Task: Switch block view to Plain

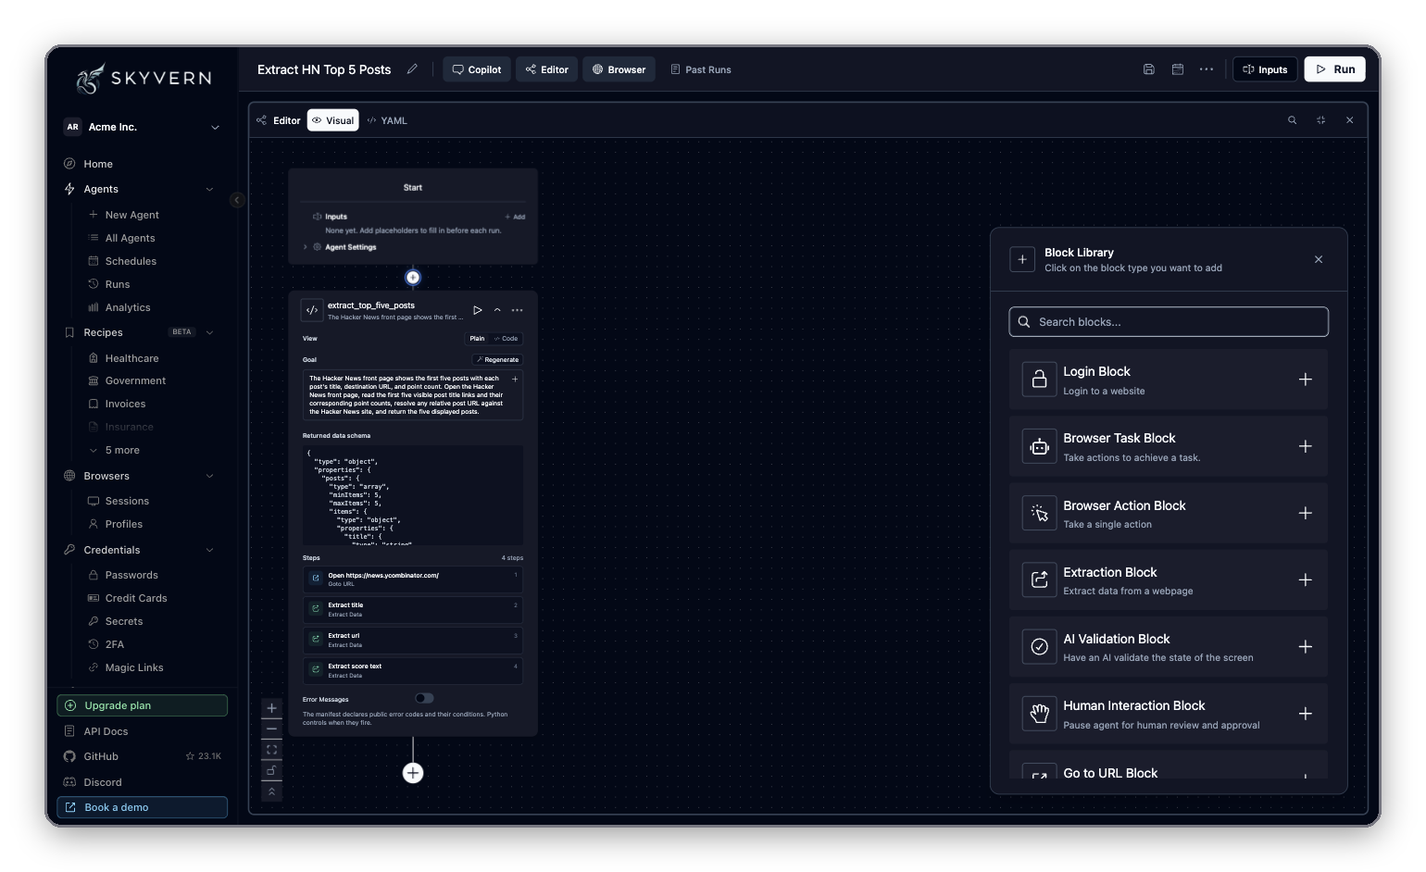Action: click(x=477, y=339)
